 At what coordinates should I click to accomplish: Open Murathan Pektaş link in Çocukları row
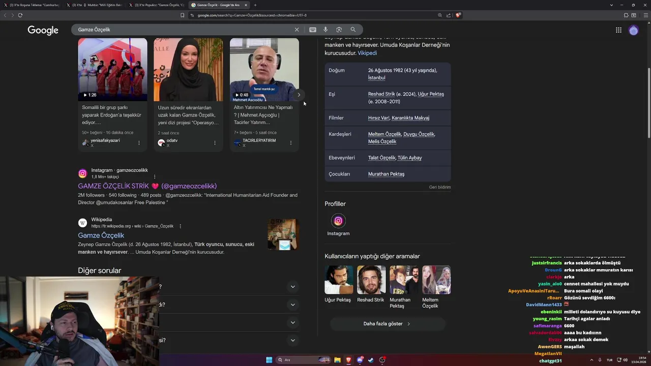[x=387, y=174]
